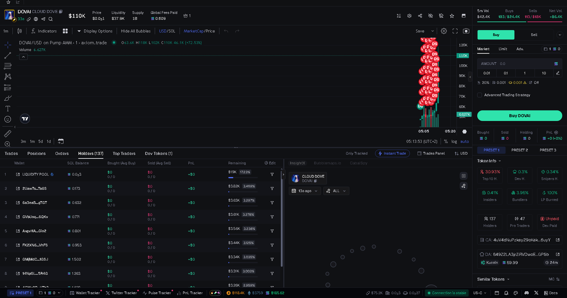Viewport: 567px width, 298px height.
Task: Open the Dev Tokens (1) tab
Action: (x=159, y=153)
